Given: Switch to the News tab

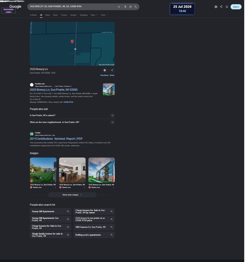Looking at the screenshot, I should pyautogui.click(x=55, y=15).
